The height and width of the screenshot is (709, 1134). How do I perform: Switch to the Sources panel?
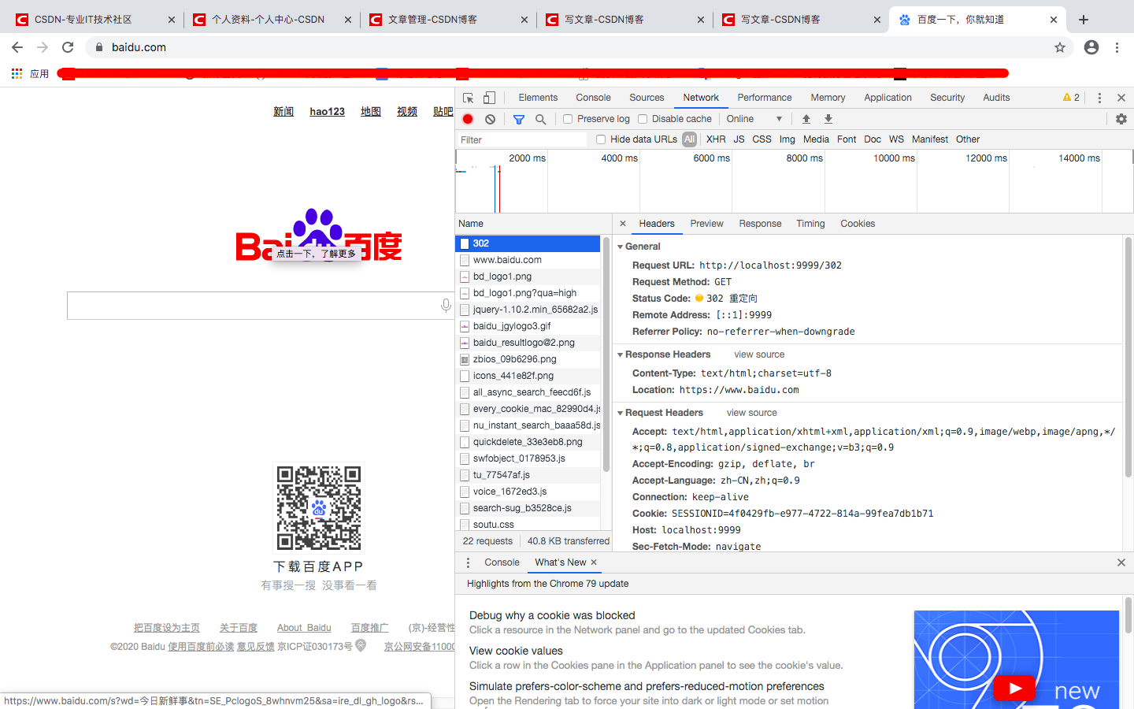pyautogui.click(x=647, y=98)
